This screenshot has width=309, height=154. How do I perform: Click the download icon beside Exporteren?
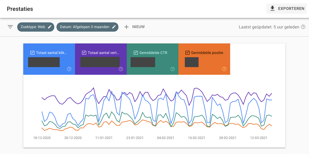tap(272, 9)
